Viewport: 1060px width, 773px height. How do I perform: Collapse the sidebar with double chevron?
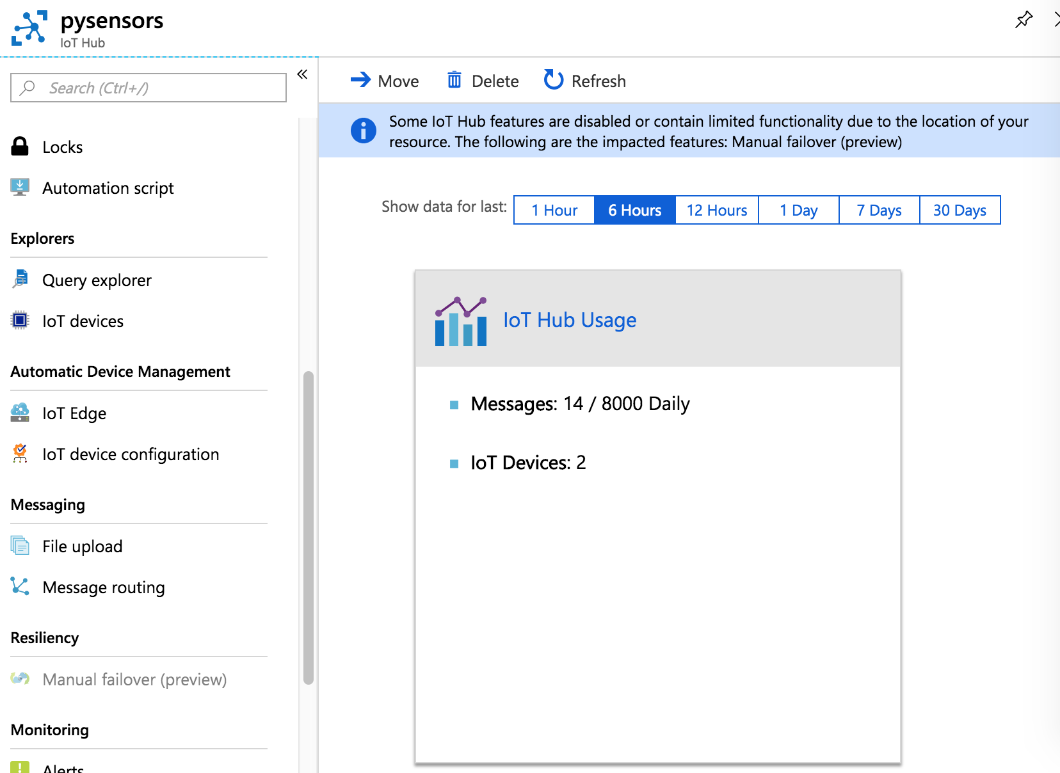coord(302,75)
